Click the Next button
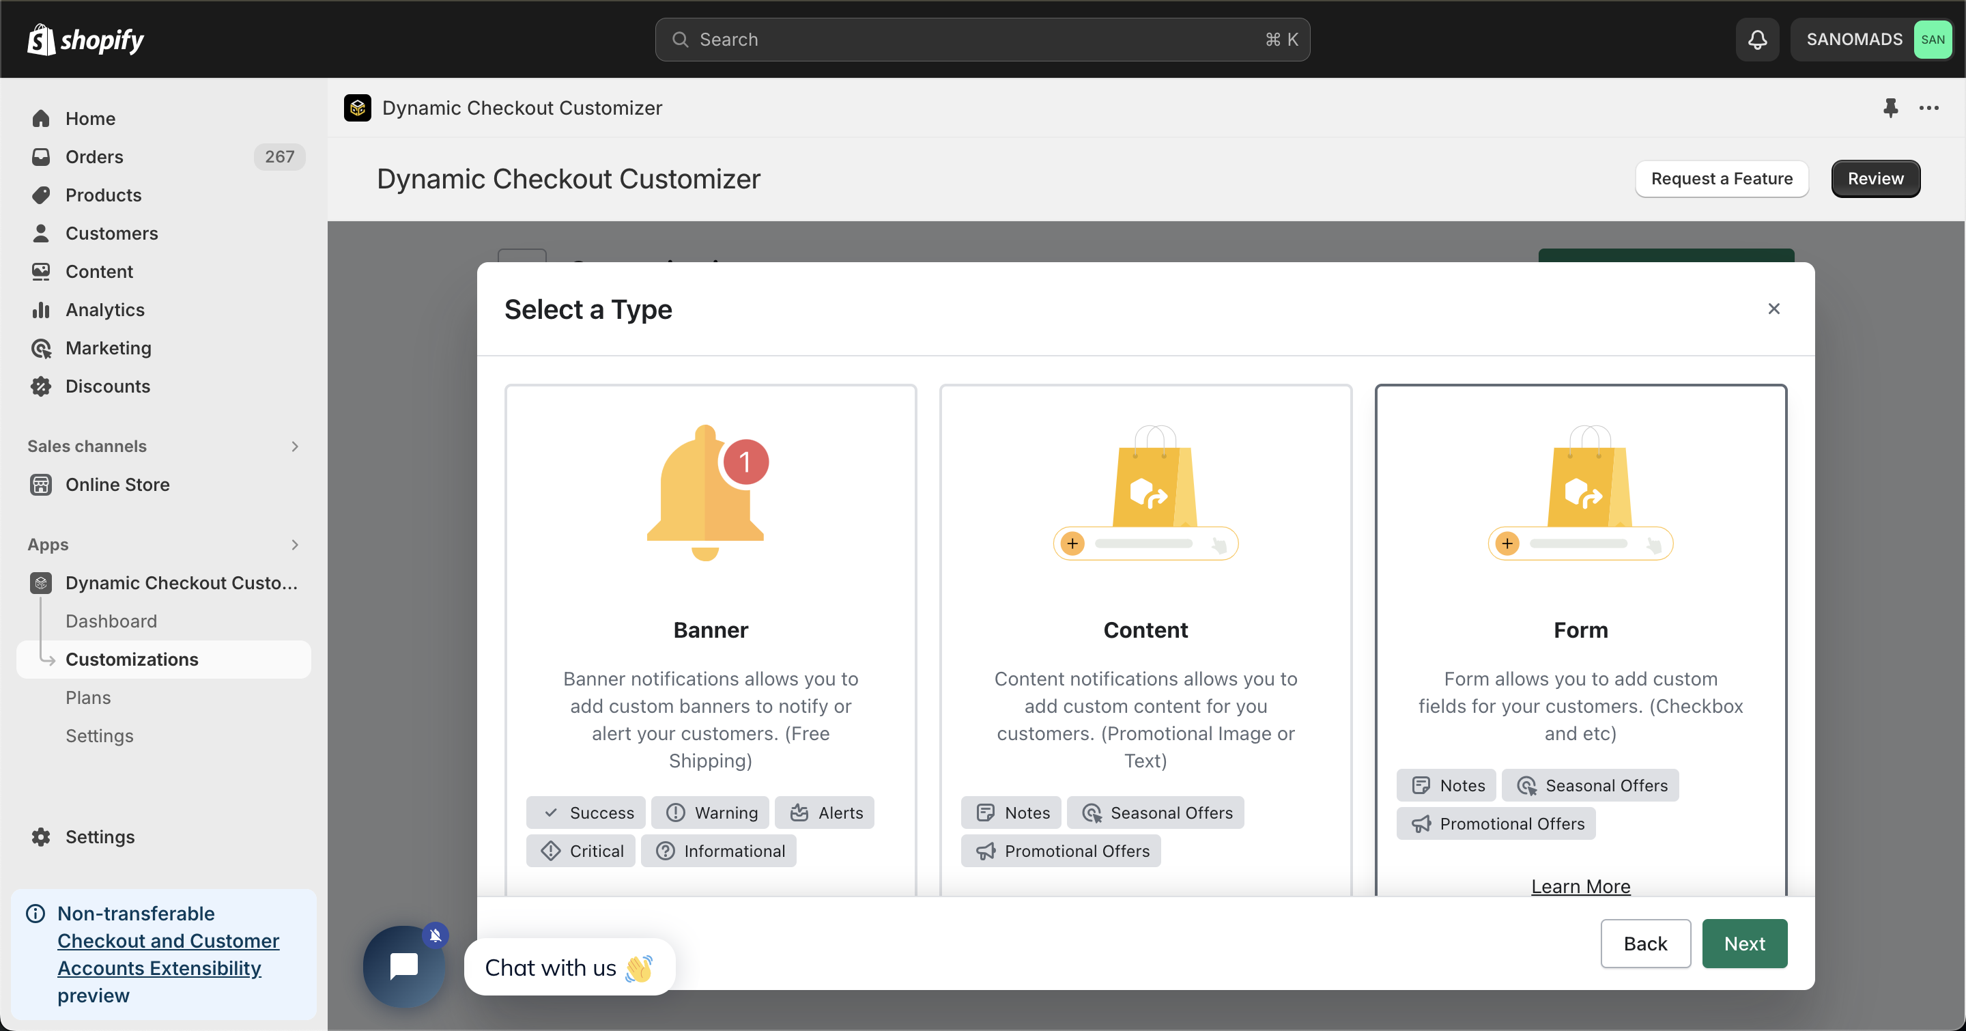The image size is (1966, 1031). click(1744, 943)
